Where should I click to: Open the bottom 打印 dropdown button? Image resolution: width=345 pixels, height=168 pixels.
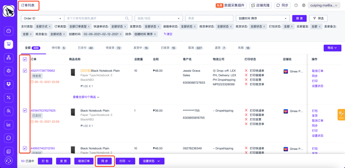pos(125,161)
